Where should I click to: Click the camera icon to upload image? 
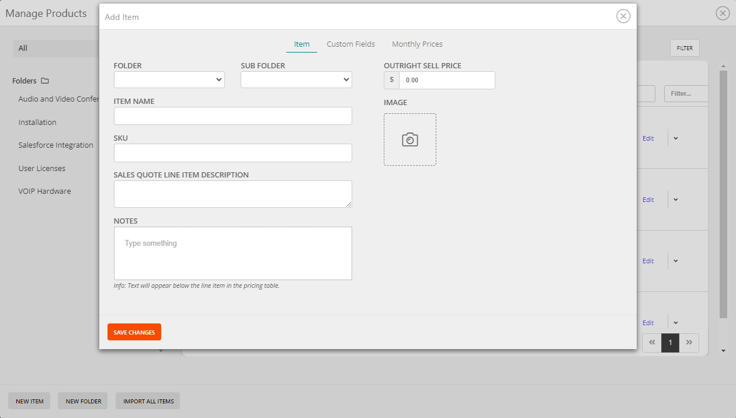pyautogui.click(x=409, y=140)
